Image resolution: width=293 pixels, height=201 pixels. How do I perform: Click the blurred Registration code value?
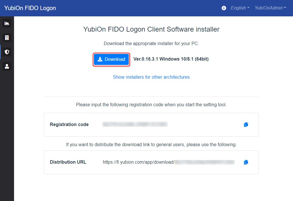pos(135,124)
